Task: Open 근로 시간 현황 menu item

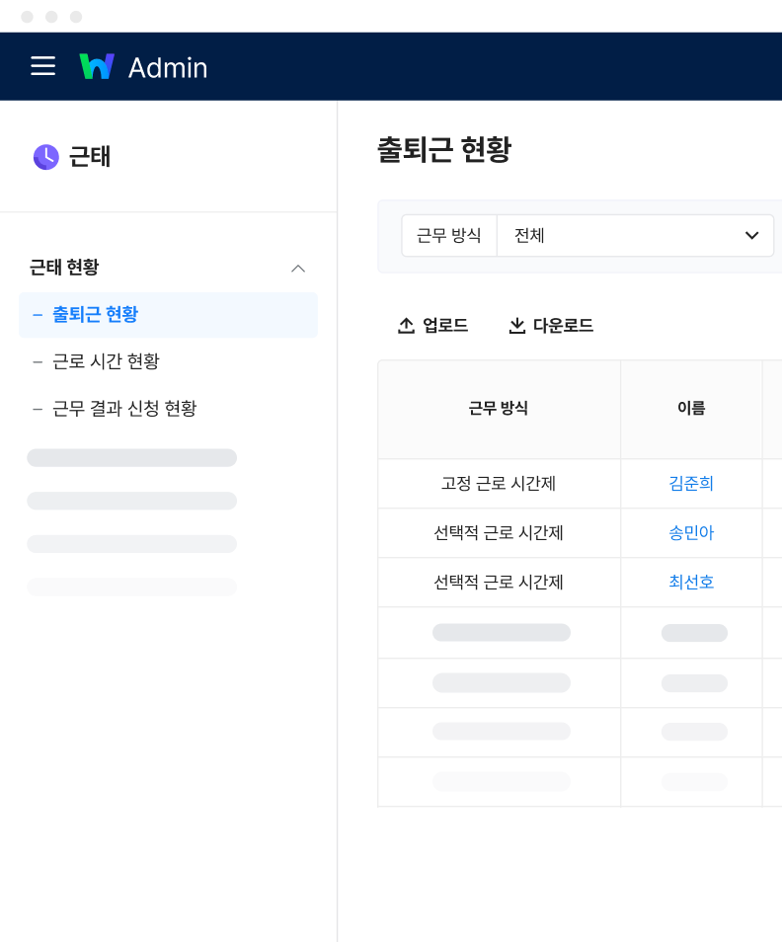Action: pyautogui.click(x=106, y=361)
